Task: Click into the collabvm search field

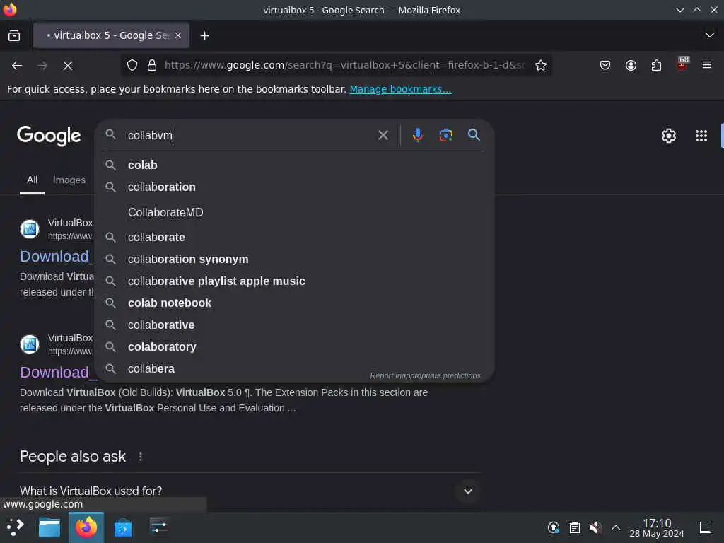Action: point(250,135)
